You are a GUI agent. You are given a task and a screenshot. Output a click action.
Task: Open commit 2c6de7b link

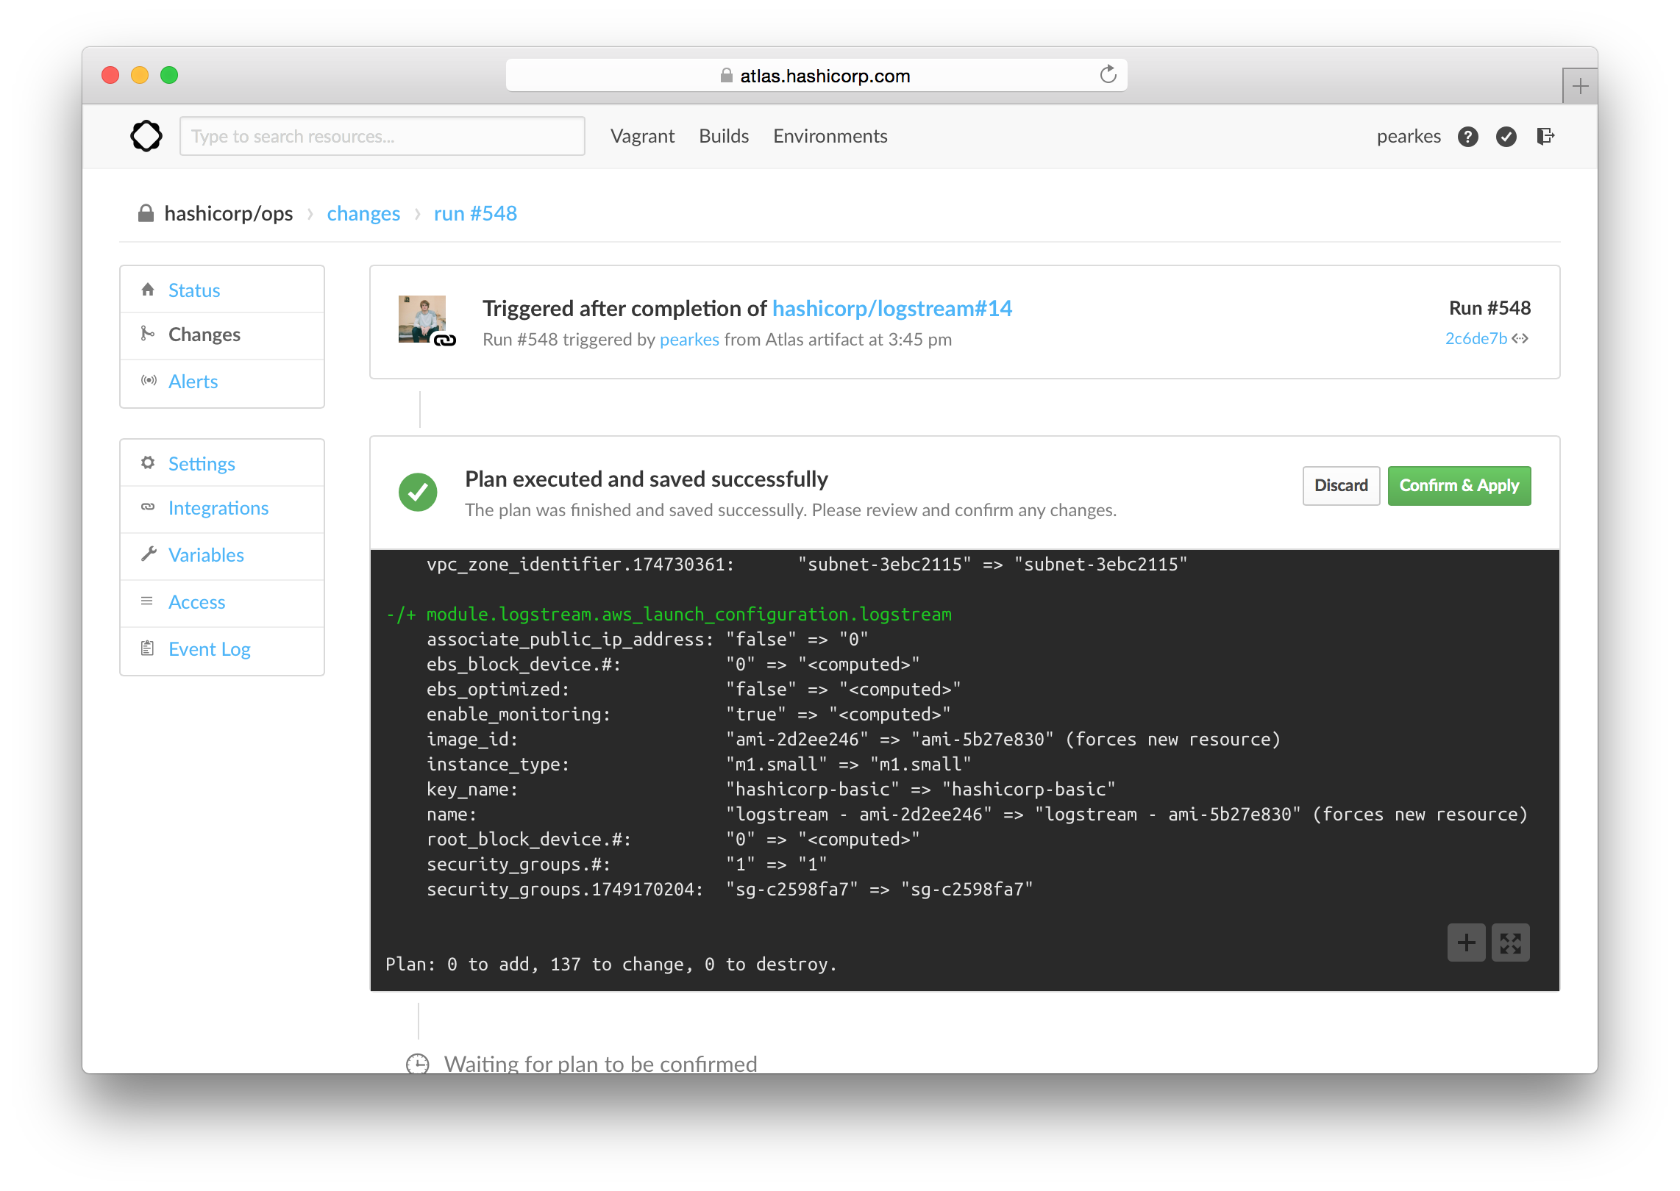tap(1476, 339)
